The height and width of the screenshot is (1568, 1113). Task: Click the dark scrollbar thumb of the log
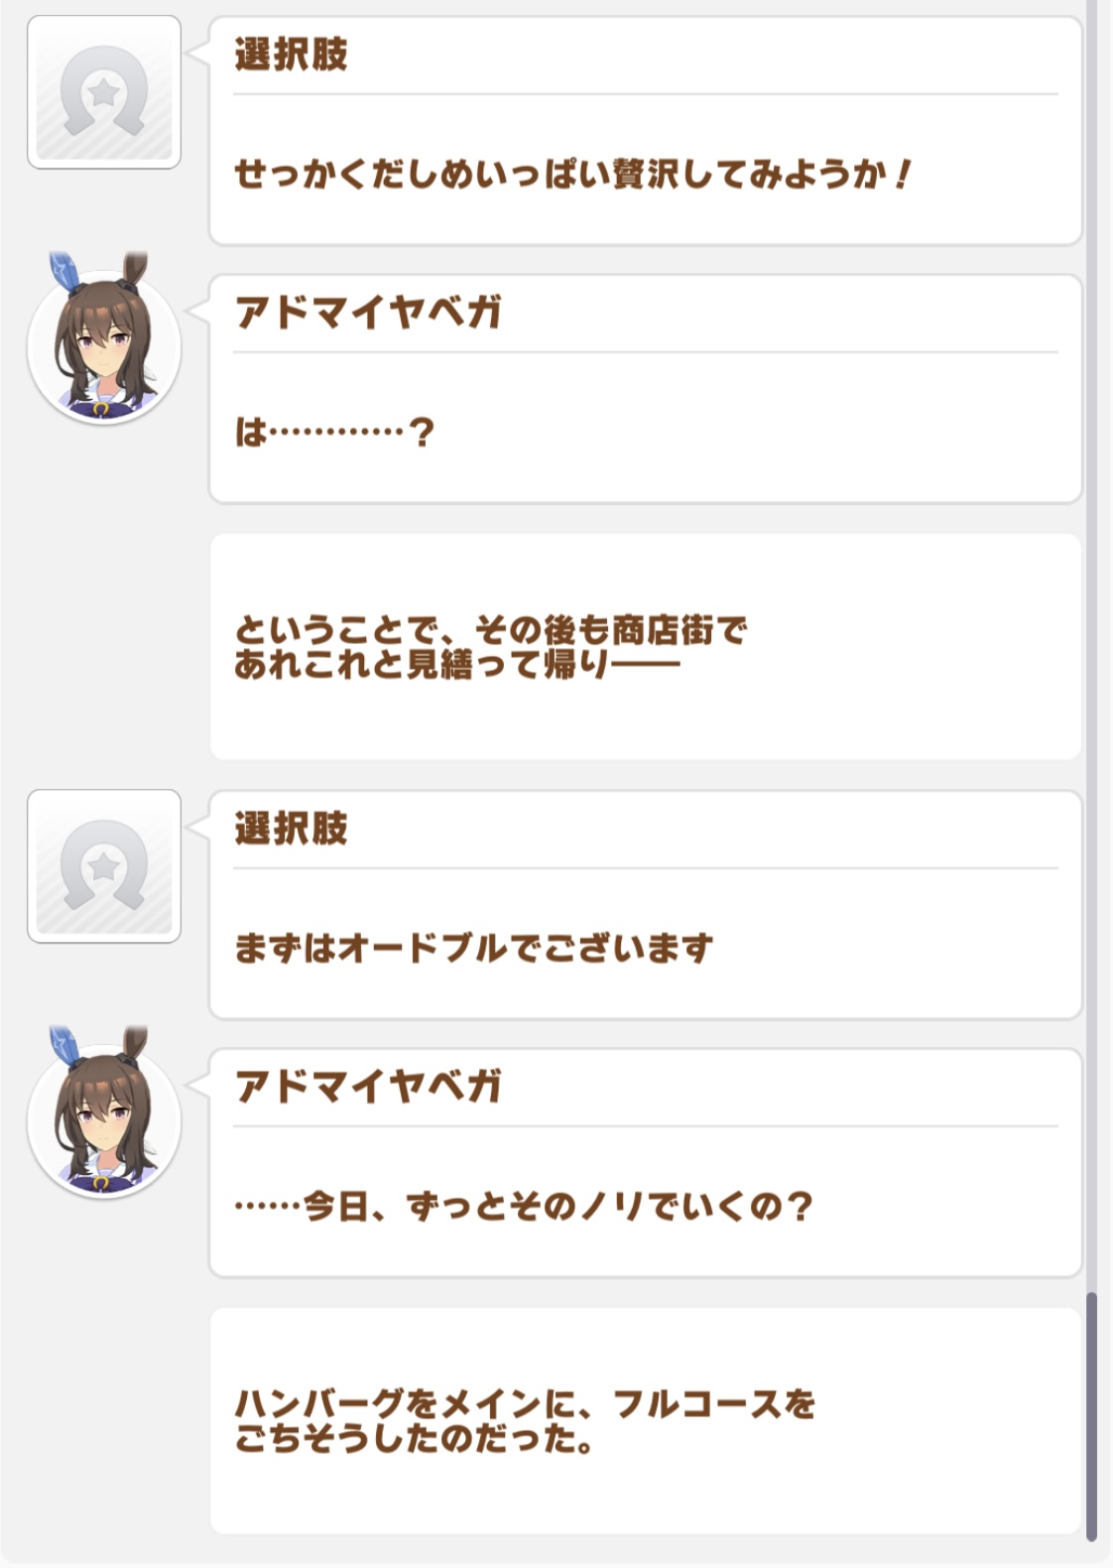pyautogui.click(x=1091, y=1415)
